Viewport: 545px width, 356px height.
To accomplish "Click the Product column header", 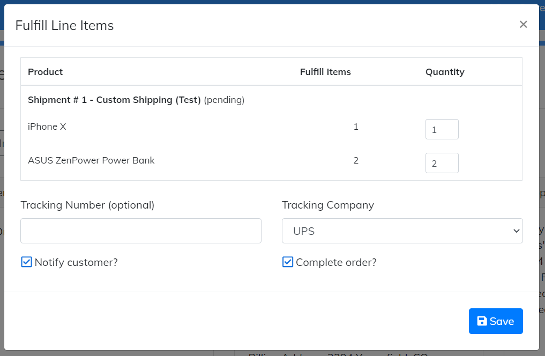I will (x=46, y=72).
